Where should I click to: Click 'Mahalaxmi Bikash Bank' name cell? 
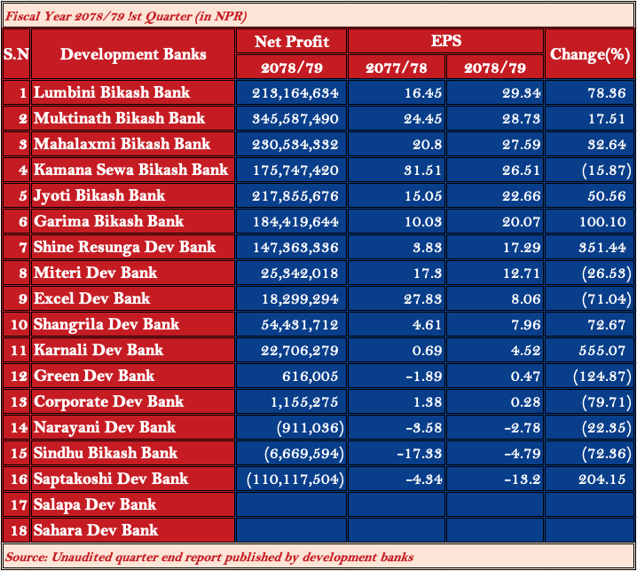click(x=133, y=144)
